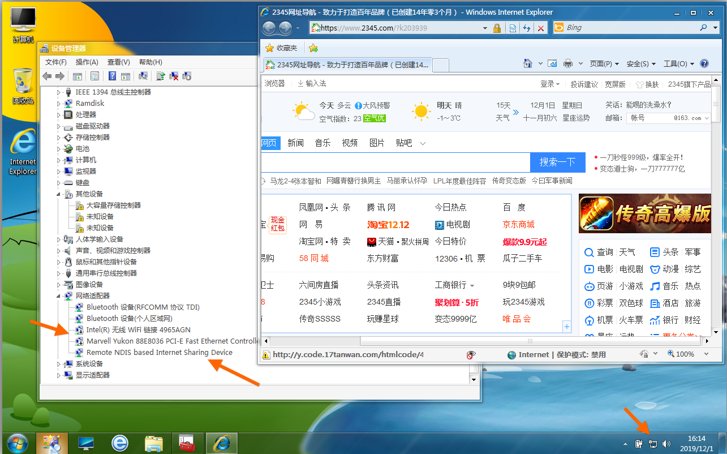Switch to the 新闻 search category tab
727x454 pixels.
[x=295, y=143]
